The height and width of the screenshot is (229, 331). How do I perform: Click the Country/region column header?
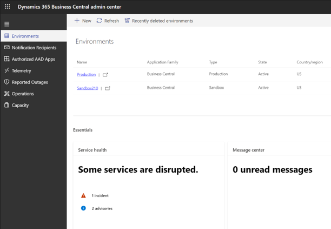(309, 62)
